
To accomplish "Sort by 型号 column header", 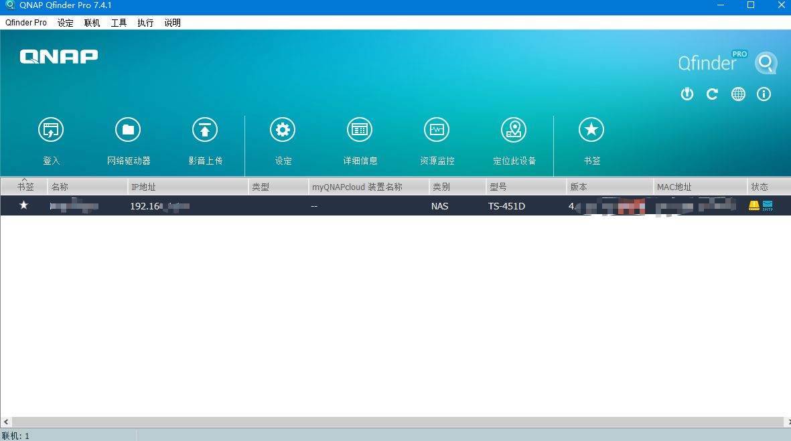I will [x=526, y=187].
